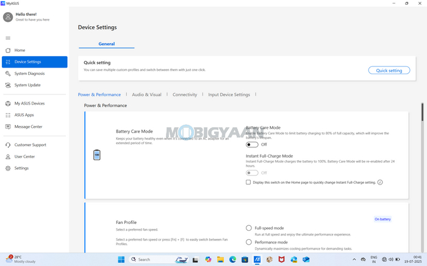Click the System Diagnosis wrench icon
427x266 pixels.
8,74
